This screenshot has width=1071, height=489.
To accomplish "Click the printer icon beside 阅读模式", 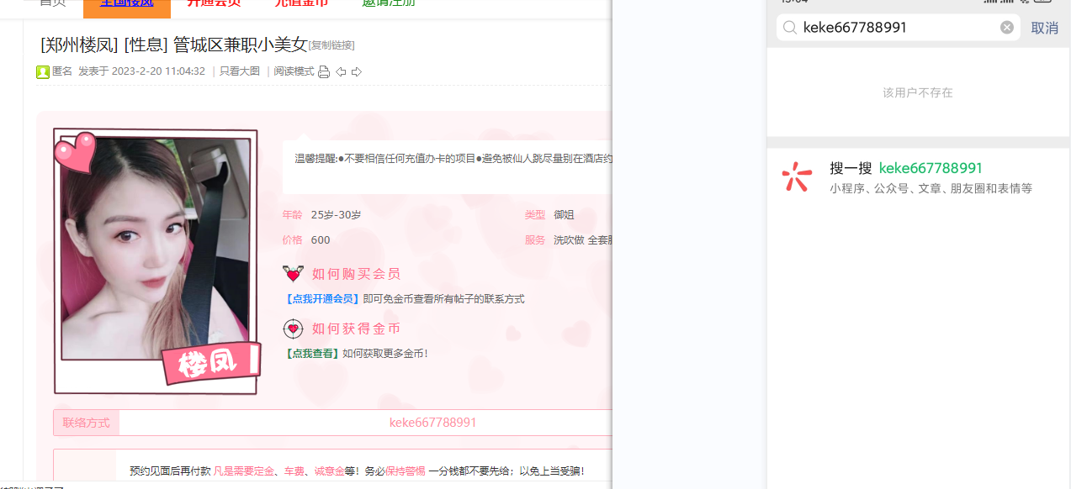I will tap(324, 72).
